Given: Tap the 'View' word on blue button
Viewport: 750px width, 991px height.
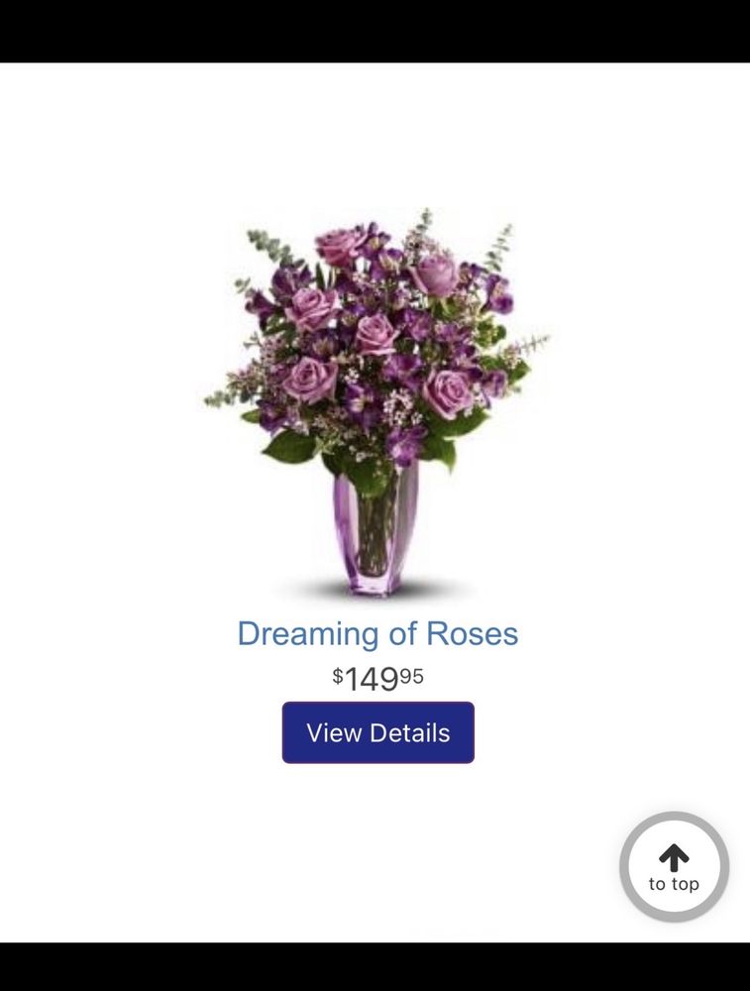Looking at the screenshot, I should (334, 733).
